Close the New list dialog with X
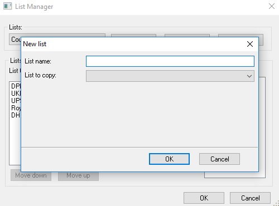Screen dimensions: 279x206 coord(250,44)
